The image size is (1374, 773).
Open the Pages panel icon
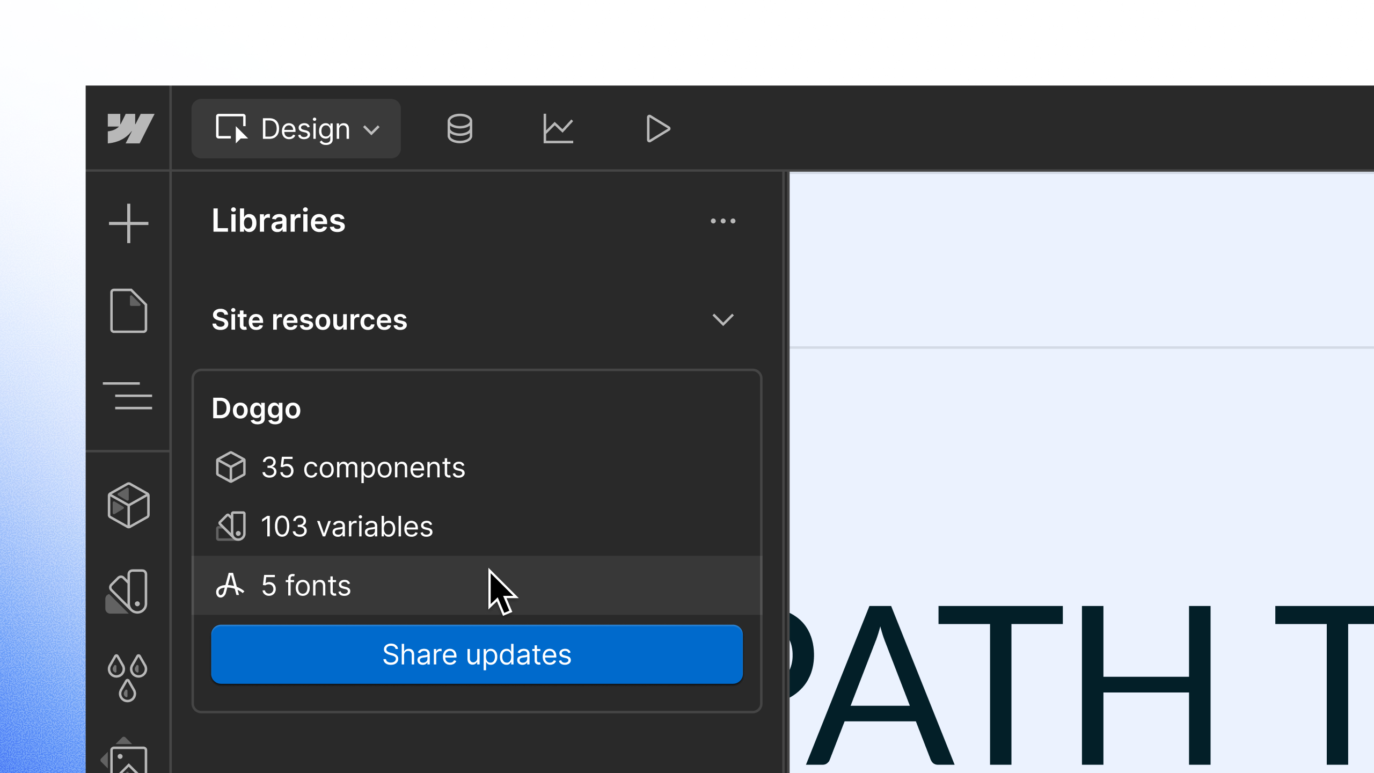(x=128, y=311)
